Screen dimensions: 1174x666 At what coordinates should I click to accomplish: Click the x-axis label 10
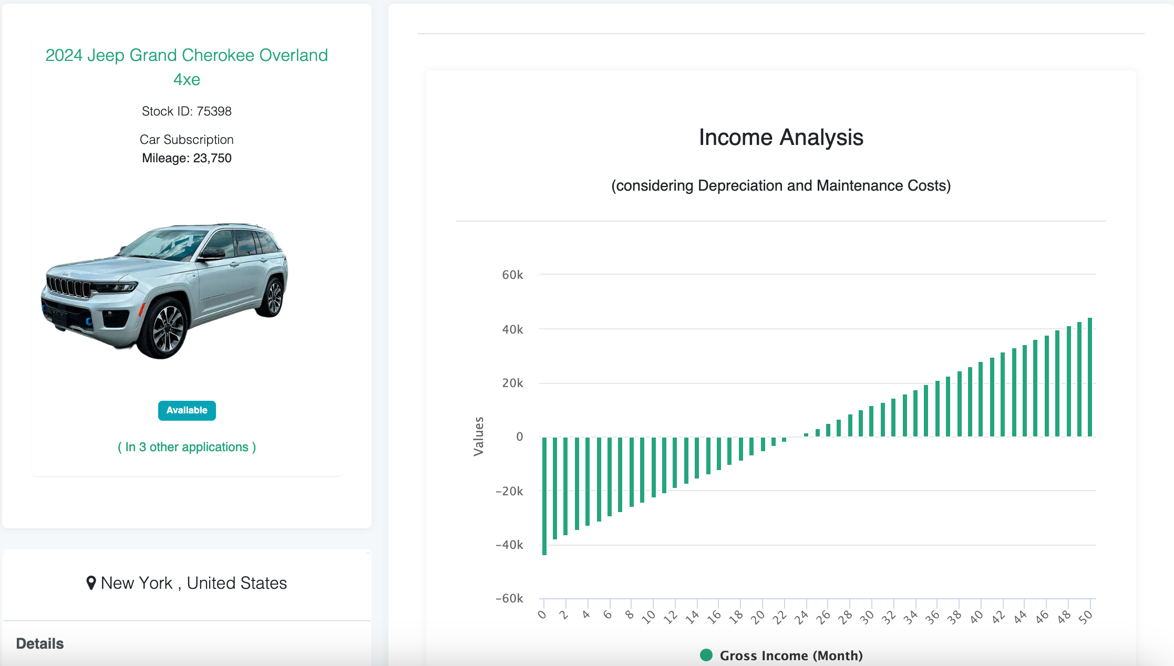(x=649, y=617)
